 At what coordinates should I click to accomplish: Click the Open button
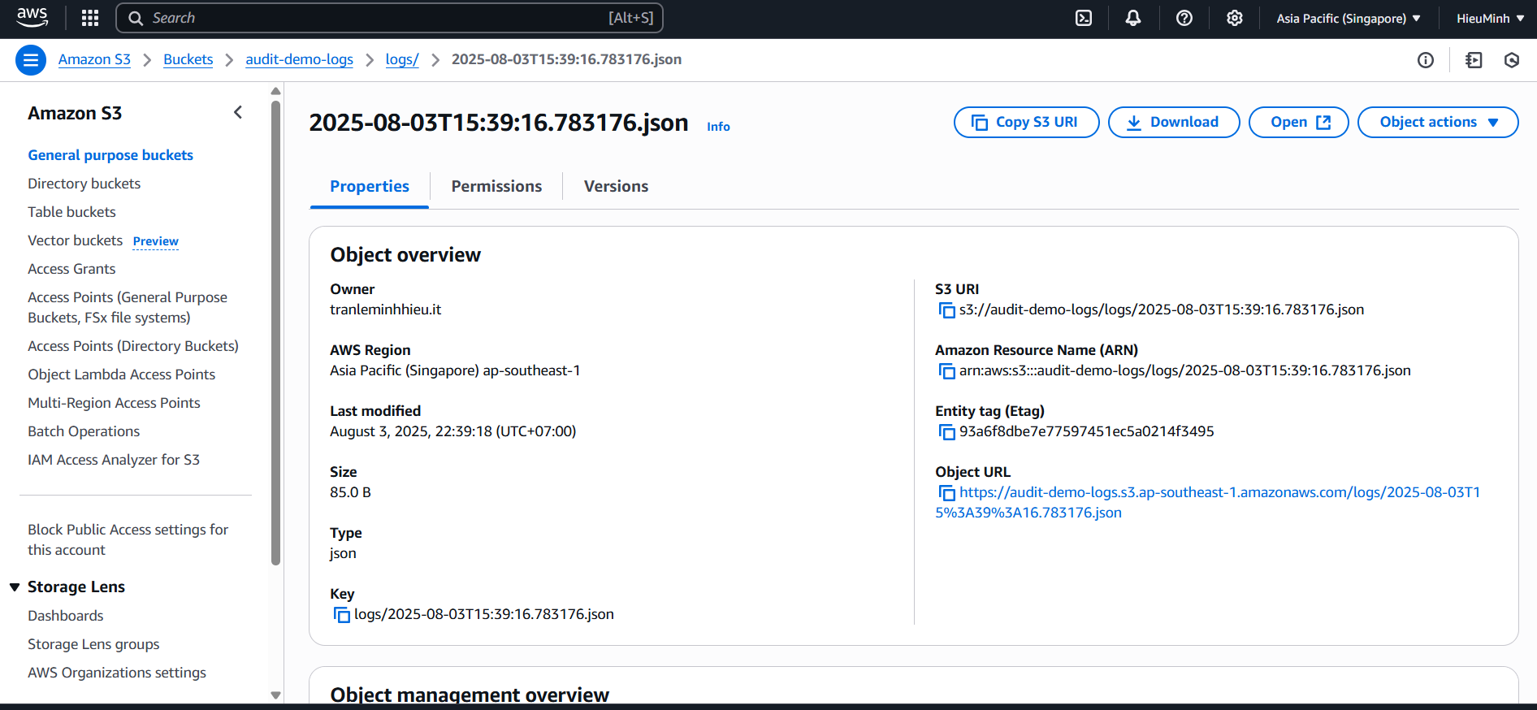[x=1298, y=122]
